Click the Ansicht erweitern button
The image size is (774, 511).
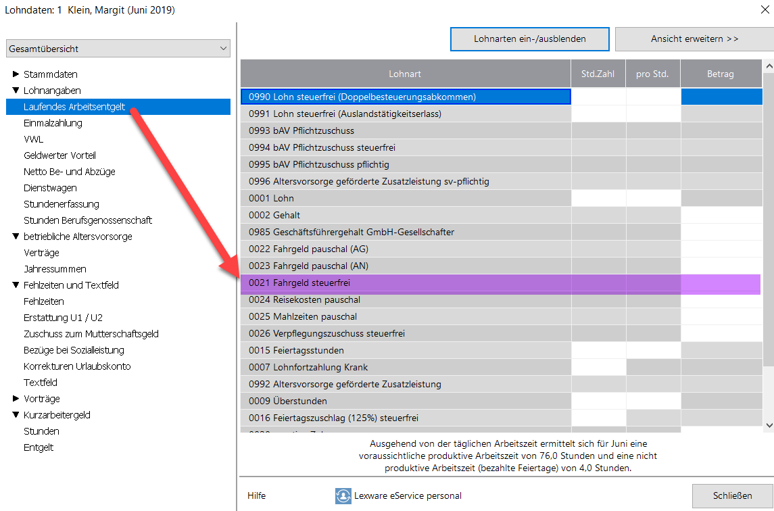[694, 39]
